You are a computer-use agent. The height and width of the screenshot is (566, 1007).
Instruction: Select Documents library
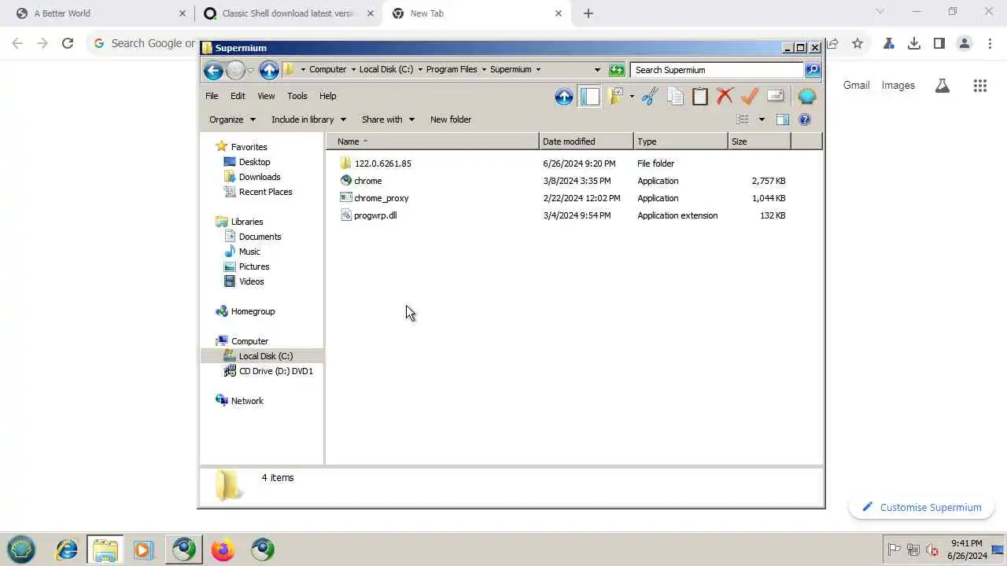click(x=253, y=237)
